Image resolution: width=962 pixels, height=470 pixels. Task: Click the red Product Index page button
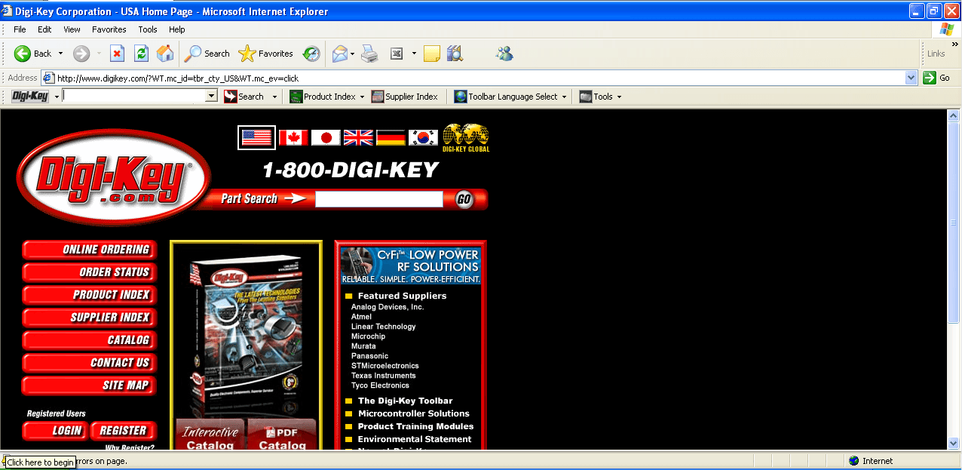pos(89,295)
